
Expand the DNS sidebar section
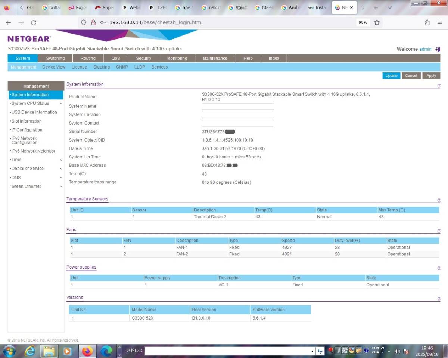pyautogui.click(x=61, y=178)
